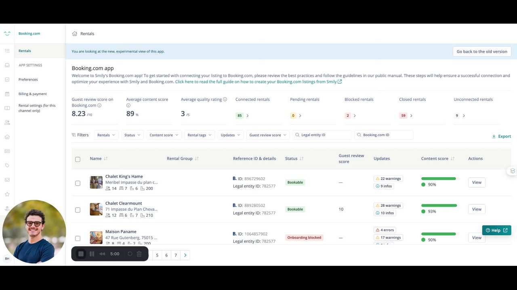Open the Rental tags filter dropdown

coord(200,135)
